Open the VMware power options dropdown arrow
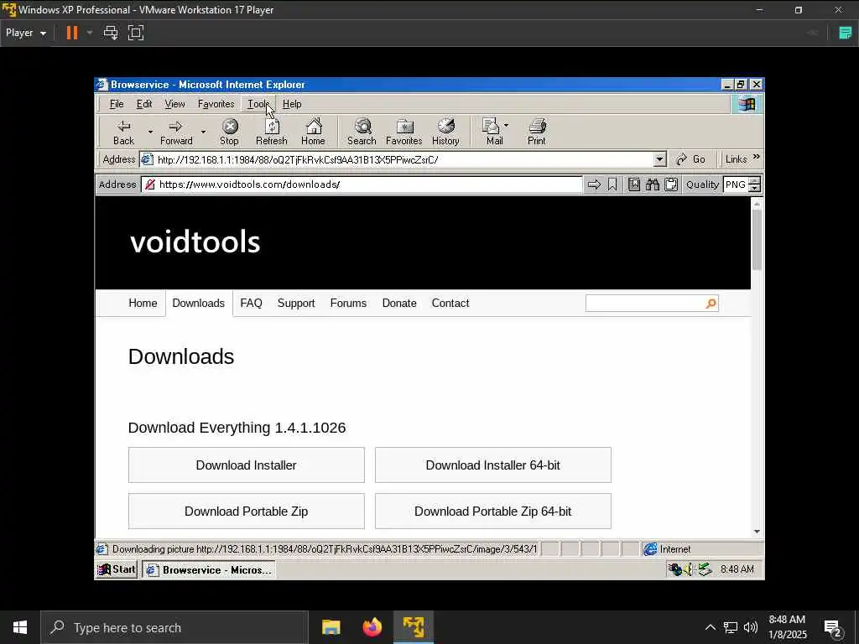The width and height of the screenshot is (859, 644). 90,33
